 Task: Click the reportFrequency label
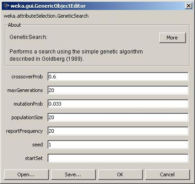click(x=24, y=131)
